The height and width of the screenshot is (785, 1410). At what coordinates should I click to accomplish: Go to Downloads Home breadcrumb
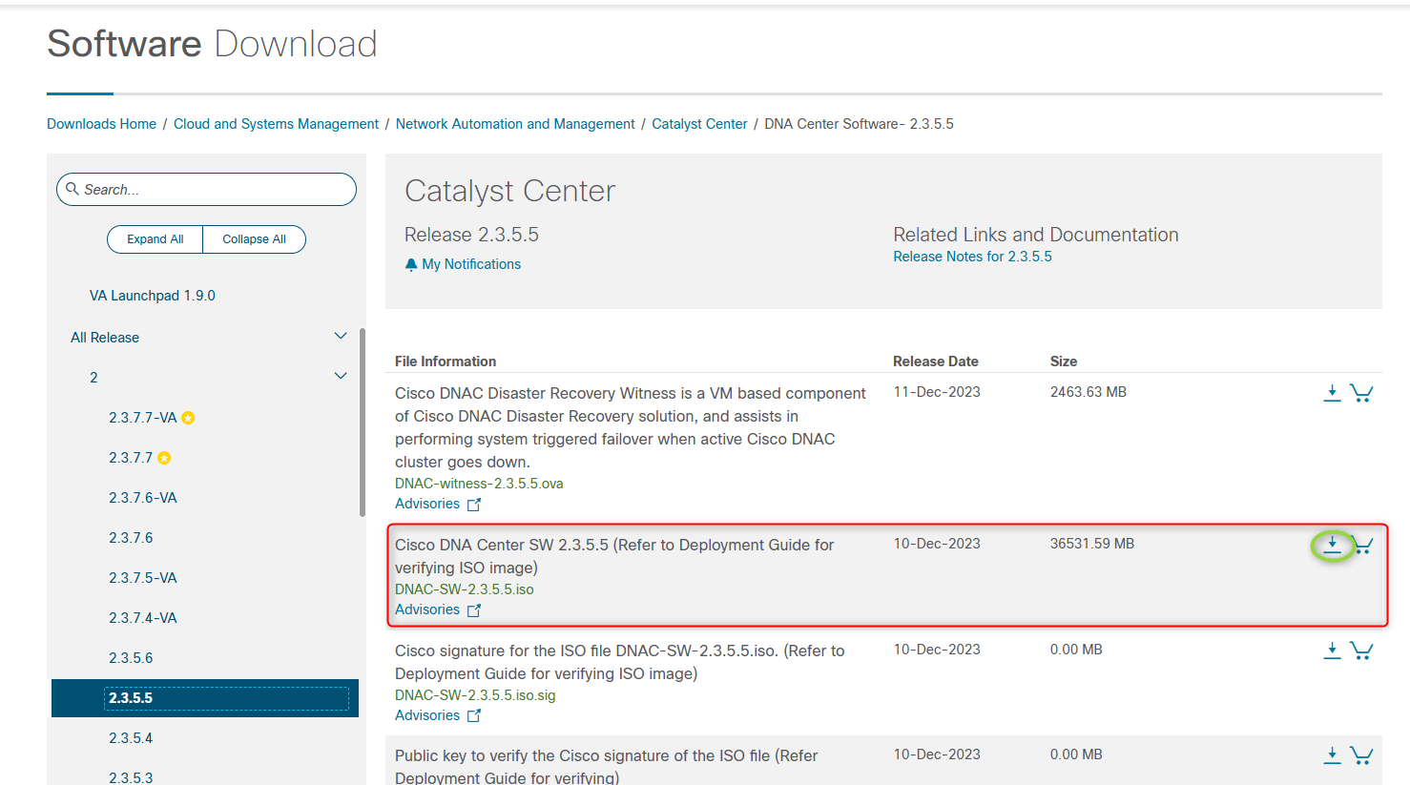(101, 124)
